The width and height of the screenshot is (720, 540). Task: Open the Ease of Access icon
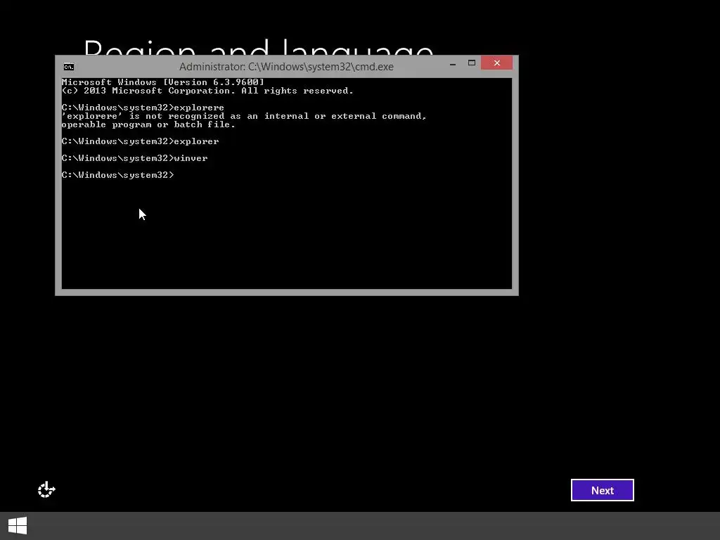coord(46,489)
